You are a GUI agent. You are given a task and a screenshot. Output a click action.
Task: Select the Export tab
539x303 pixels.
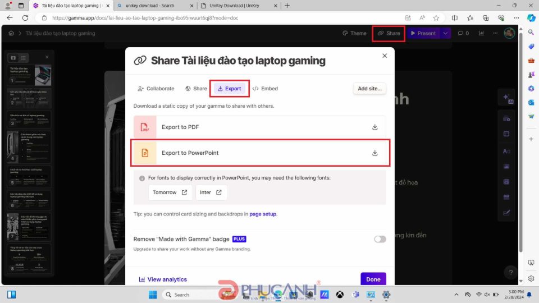(229, 89)
